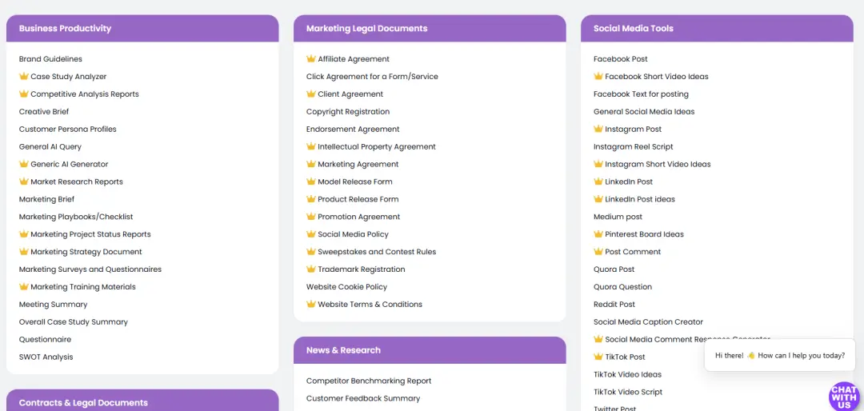
Task: Click the crown icon beside Generic AI Generator
Action: click(24, 165)
